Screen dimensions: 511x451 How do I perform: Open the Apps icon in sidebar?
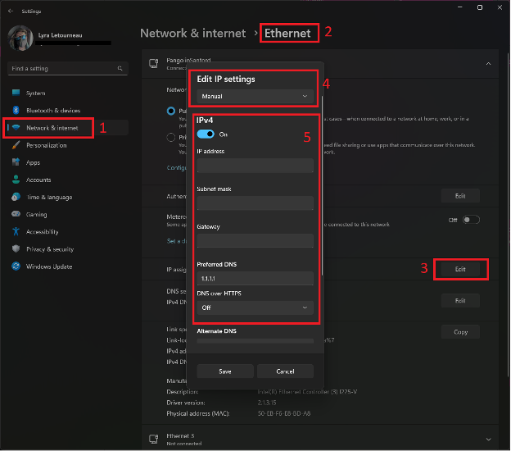[x=16, y=162]
